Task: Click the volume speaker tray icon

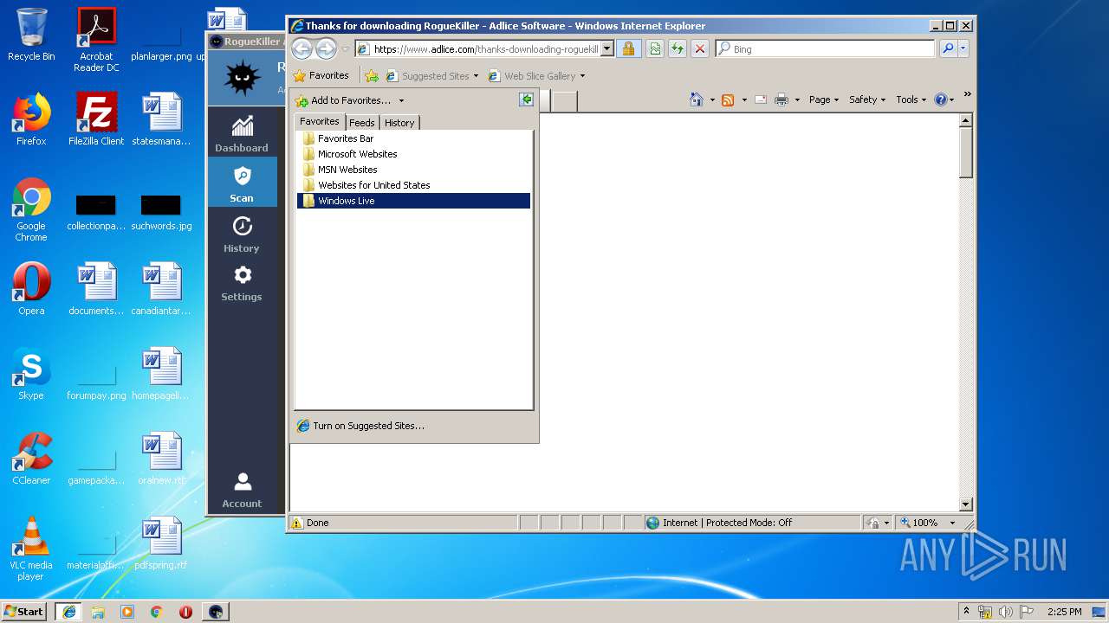Action: (x=1005, y=612)
